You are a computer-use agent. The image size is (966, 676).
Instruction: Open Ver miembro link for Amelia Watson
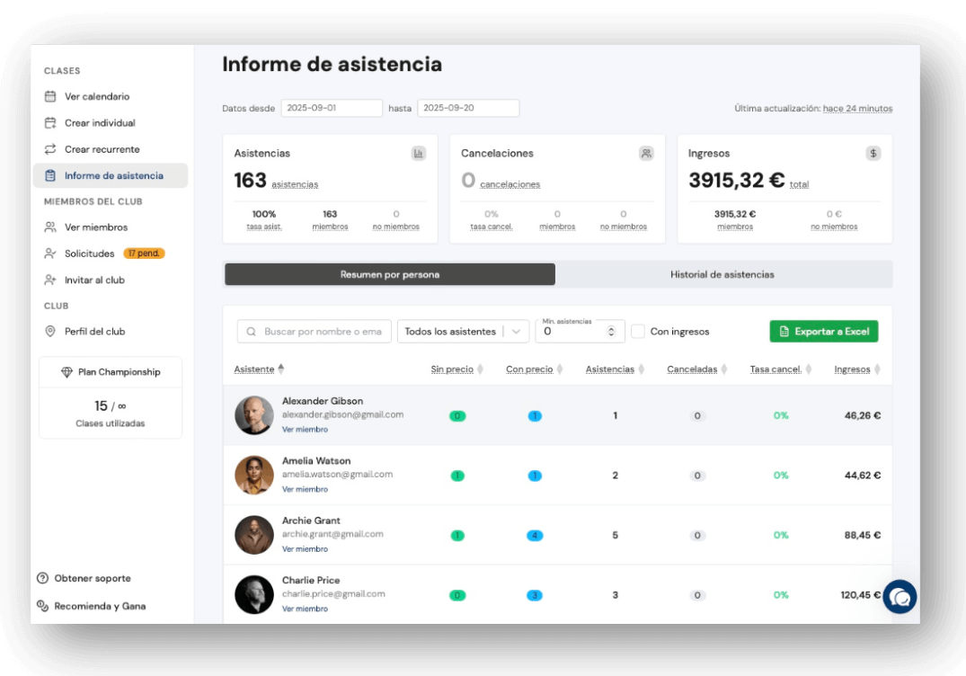305,489
